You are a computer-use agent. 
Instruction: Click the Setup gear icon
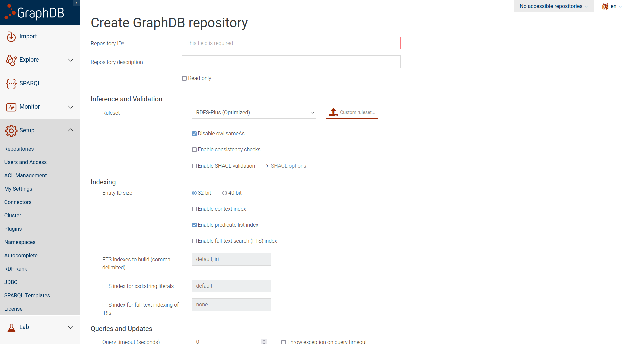[11, 131]
